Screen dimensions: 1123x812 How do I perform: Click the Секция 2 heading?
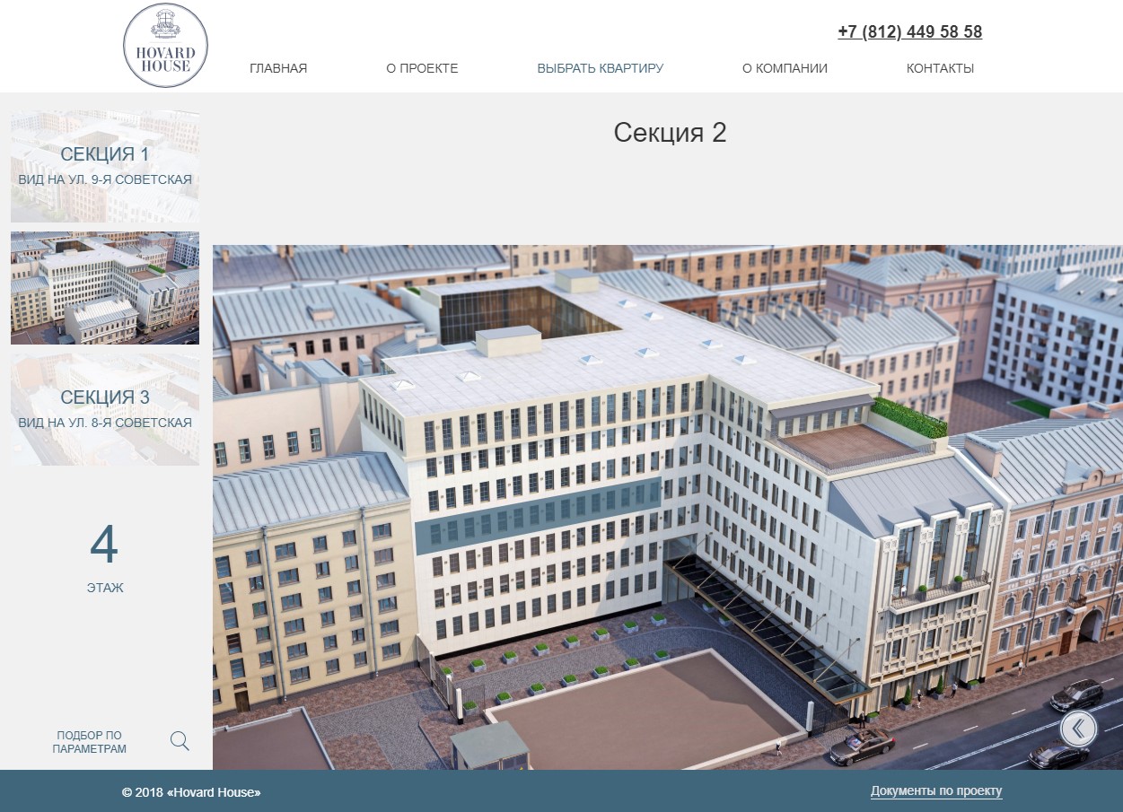click(670, 133)
